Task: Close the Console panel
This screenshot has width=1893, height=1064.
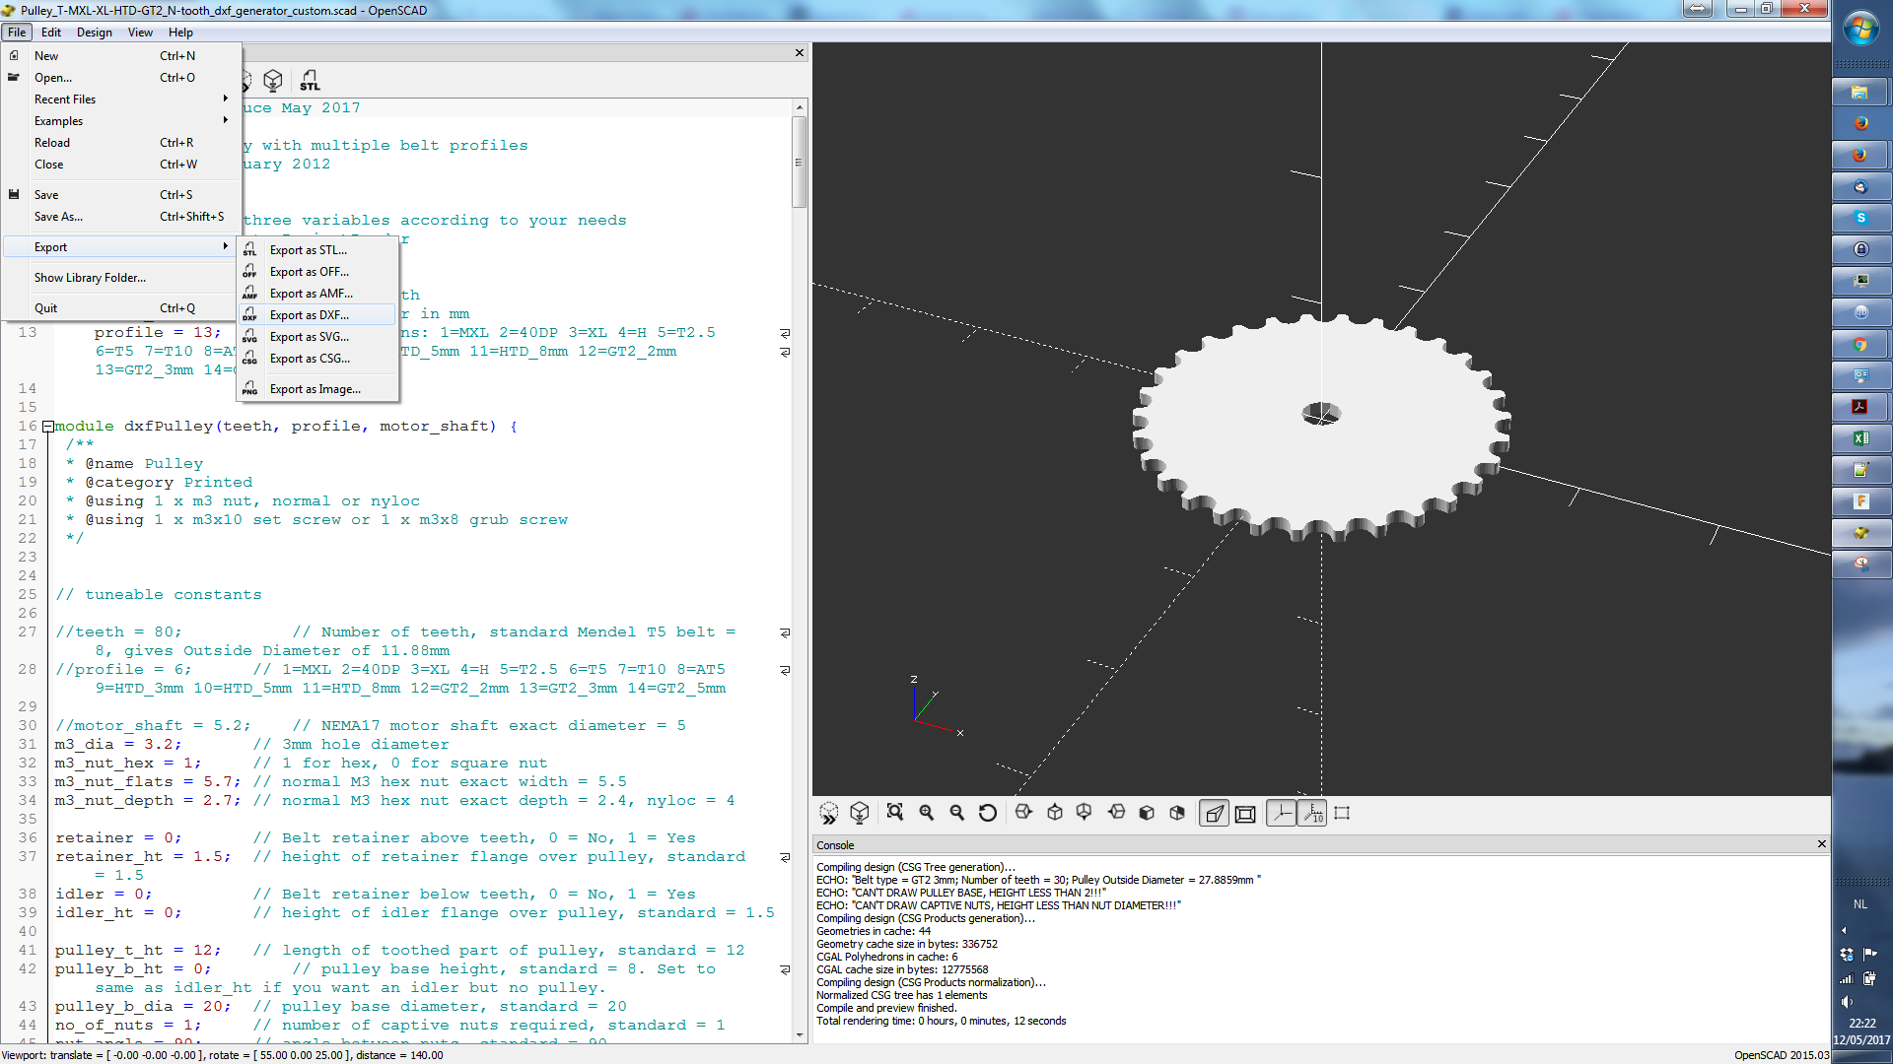Action: 1821,844
